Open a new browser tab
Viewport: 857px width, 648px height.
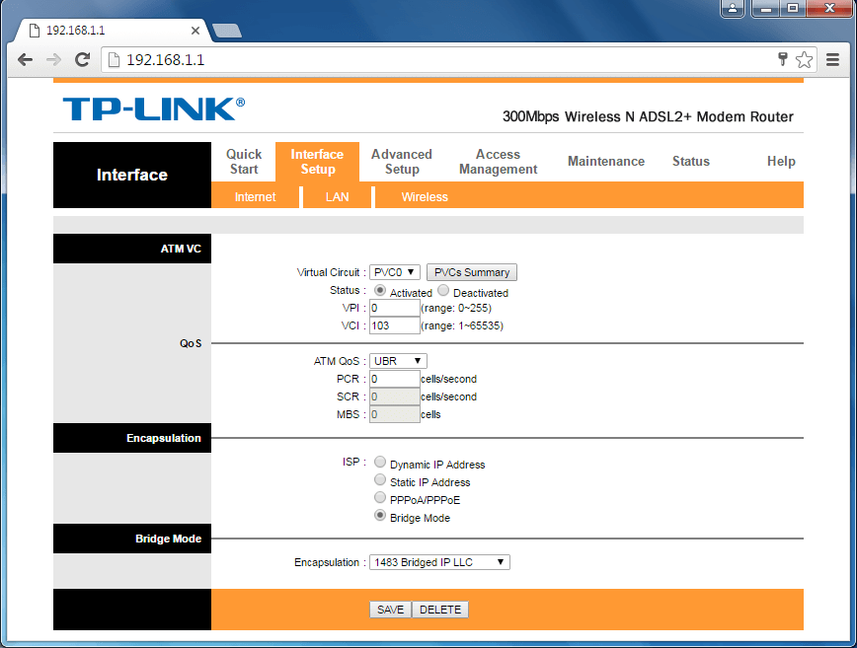(x=227, y=31)
